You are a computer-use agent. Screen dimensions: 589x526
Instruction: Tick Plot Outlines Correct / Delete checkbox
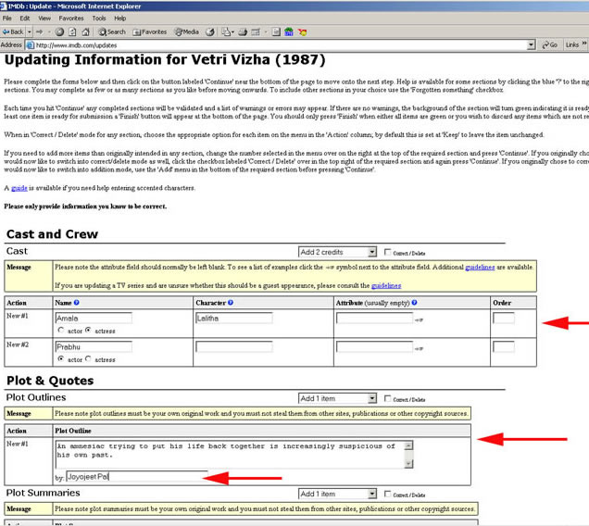(x=387, y=398)
